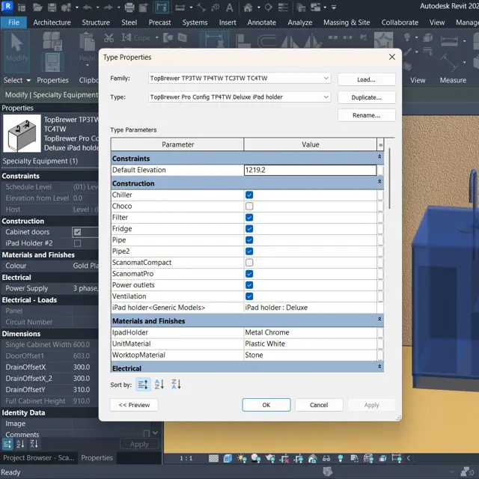Click the Text (A) icon in quick access toolbar
This screenshot has height=479, width=479.
click(230, 7)
